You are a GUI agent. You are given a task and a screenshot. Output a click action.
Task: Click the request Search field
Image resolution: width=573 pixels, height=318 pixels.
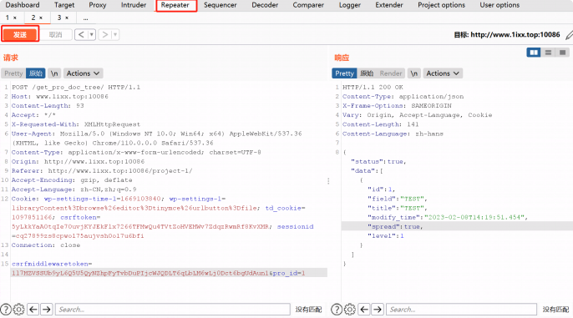click(173, 310)
